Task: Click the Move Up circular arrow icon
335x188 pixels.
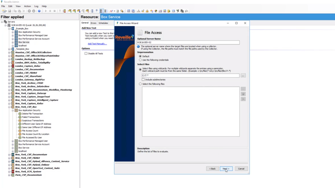Action: tap(29, 11)
